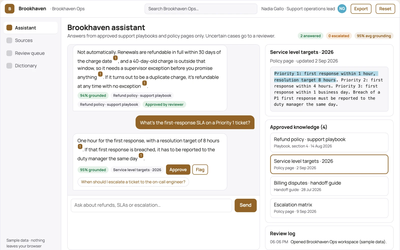The image size is (400, 250).
Task: Open the Assistant sidebar item
Action: [30, 28]
